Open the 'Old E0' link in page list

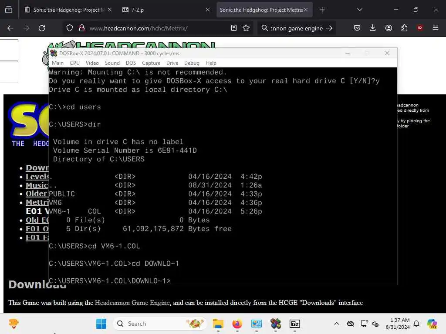(x=37, y=220)
